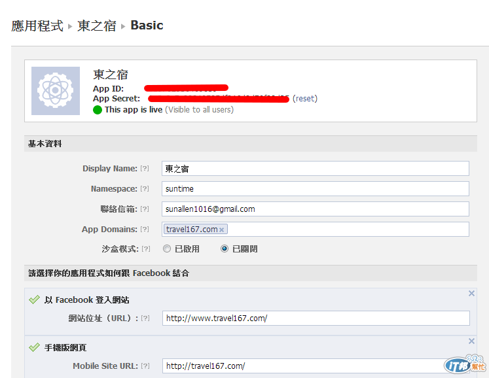Select the sandbox mode 已關閉 radio button
Screen dimensions: 489x378
click(225, 249)
